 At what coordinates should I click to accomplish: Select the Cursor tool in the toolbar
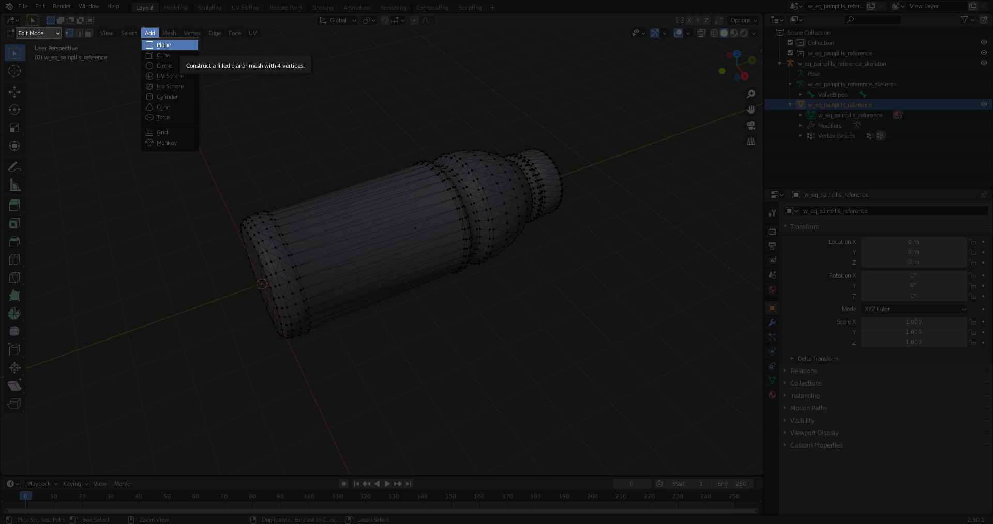14,71
